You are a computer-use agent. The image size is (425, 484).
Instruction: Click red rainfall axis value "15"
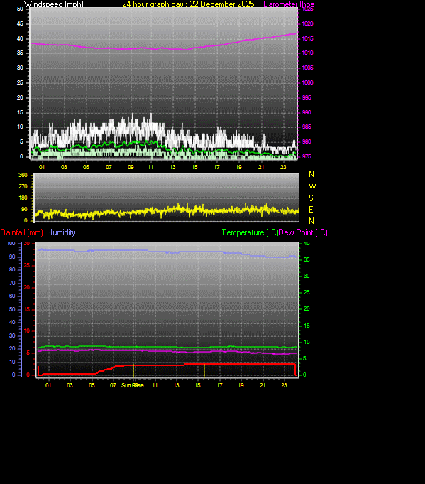[27, 309]
